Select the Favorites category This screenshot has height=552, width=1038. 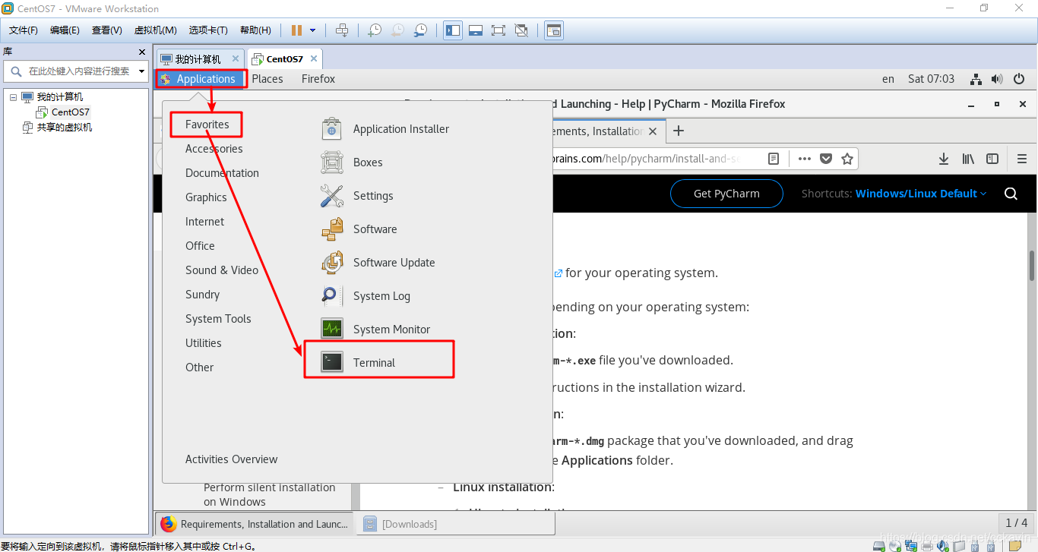207,125
